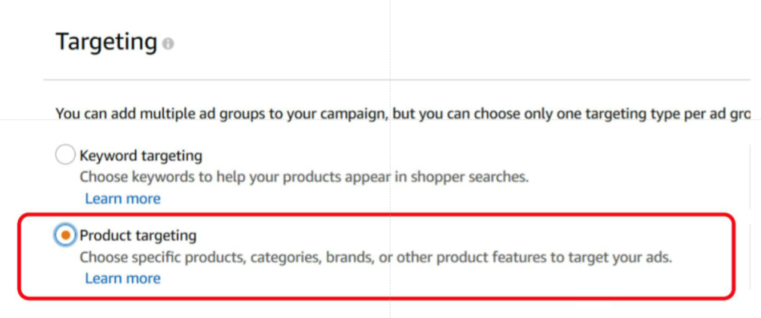Image resolution: width=761 pixels, height=318 pixels.
Task: Click the multiple ad groups instruction sentence
Action: pos(403,114)
